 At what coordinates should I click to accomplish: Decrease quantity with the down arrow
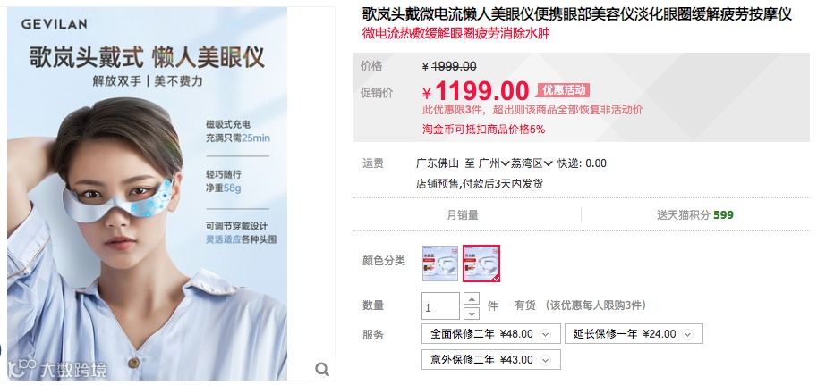(471, 314)
